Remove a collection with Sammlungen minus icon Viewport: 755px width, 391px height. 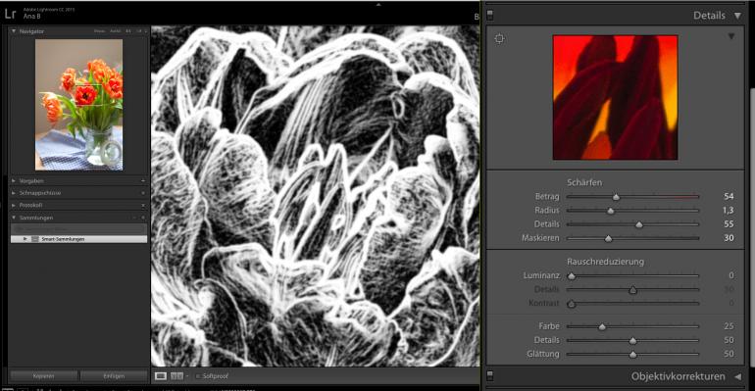coord(135,218)
